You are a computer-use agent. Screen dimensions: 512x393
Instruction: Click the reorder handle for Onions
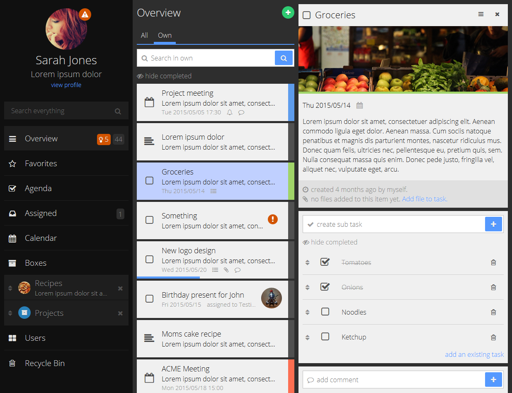click(x=308, y=287)
